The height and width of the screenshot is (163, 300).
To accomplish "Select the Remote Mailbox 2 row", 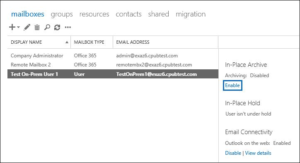I will 113,65.
